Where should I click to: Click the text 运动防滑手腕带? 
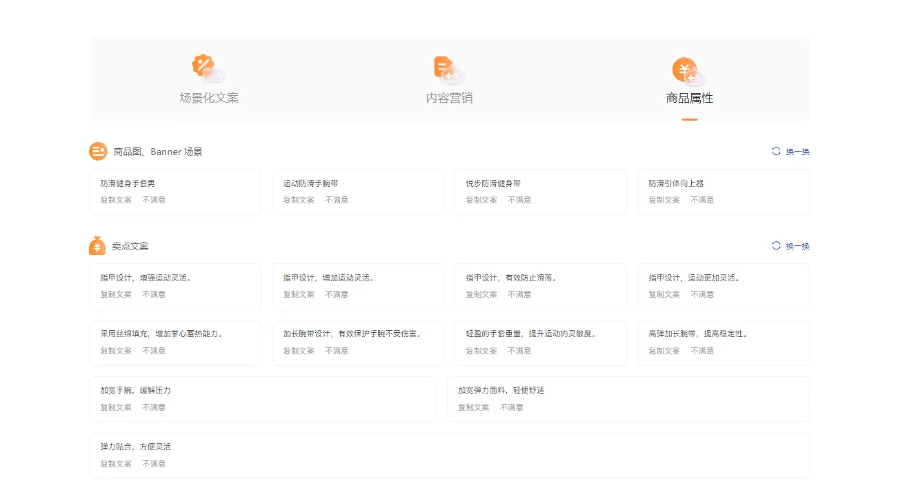(310, 183)
